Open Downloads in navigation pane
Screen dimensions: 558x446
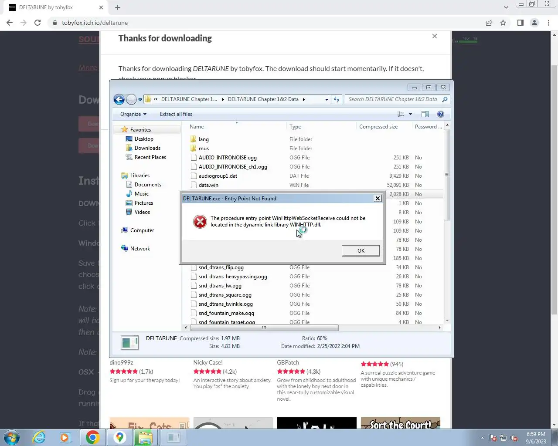(147, 148)
